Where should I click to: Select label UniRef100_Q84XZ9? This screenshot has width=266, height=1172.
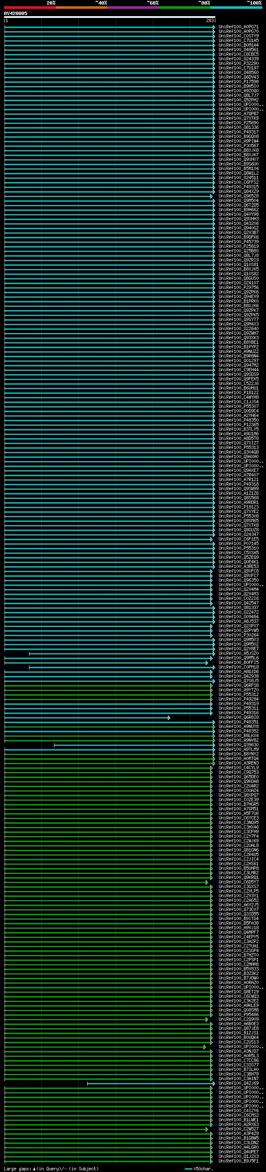pos(239,192)
